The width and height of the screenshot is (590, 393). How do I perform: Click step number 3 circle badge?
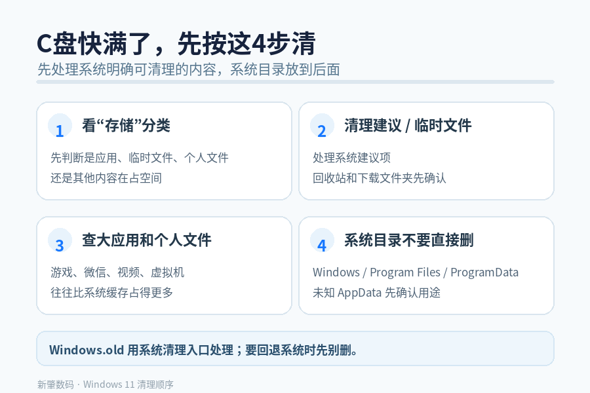tap(60, 240)
